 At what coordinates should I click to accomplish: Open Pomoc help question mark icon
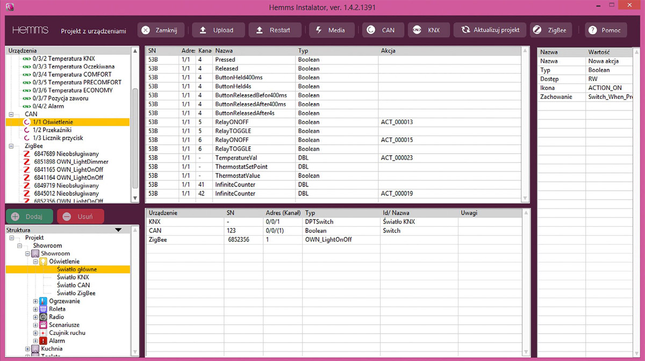(x=592, y=30)
